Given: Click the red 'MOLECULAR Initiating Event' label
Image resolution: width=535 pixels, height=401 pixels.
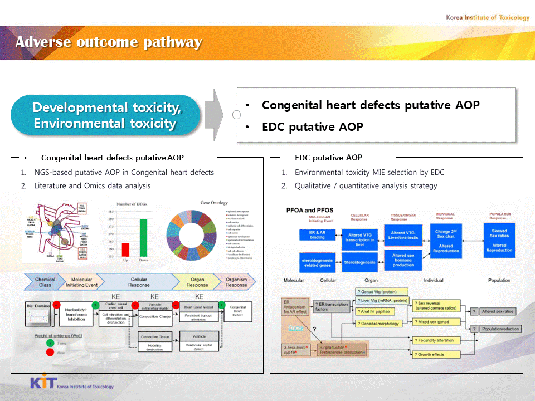Looking at the screenshot, I should coord(320,218).
